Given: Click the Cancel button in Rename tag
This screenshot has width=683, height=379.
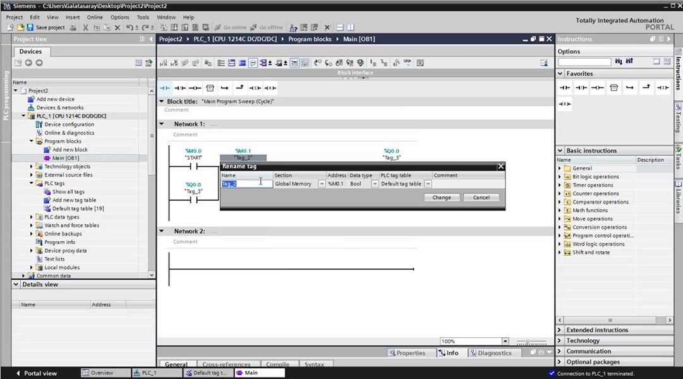Looking at the screenshot, I should (481, 198).
